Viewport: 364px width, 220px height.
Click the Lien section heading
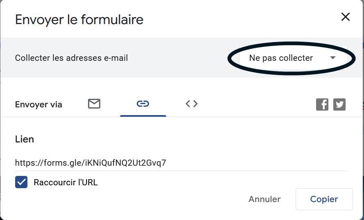pyautogui.click(x=25, y=139)
